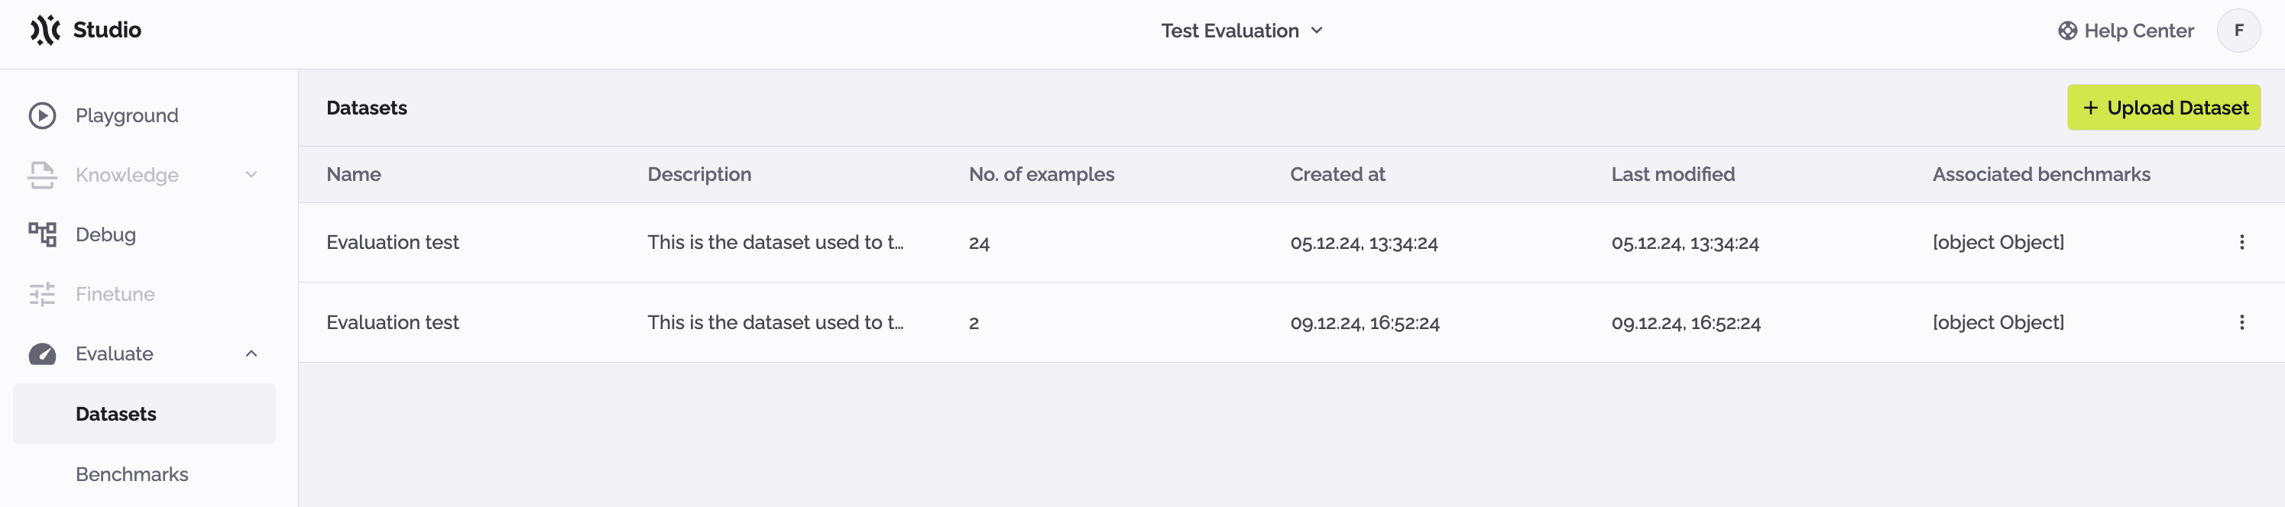Select the Evaluate gauge icon

pos(43,353)
